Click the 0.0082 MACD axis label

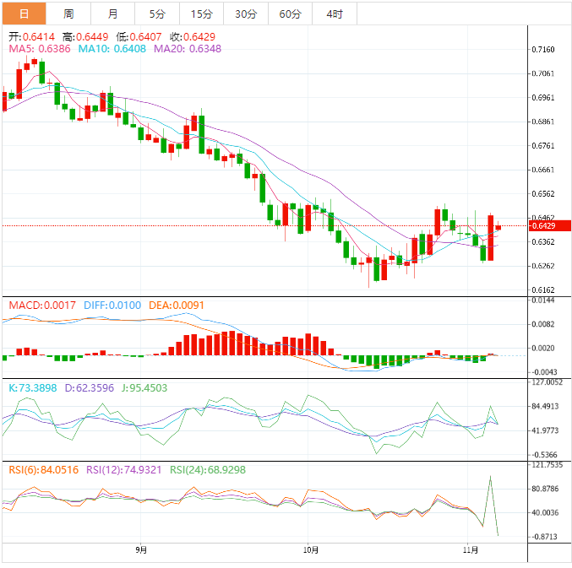pos(543,324)
